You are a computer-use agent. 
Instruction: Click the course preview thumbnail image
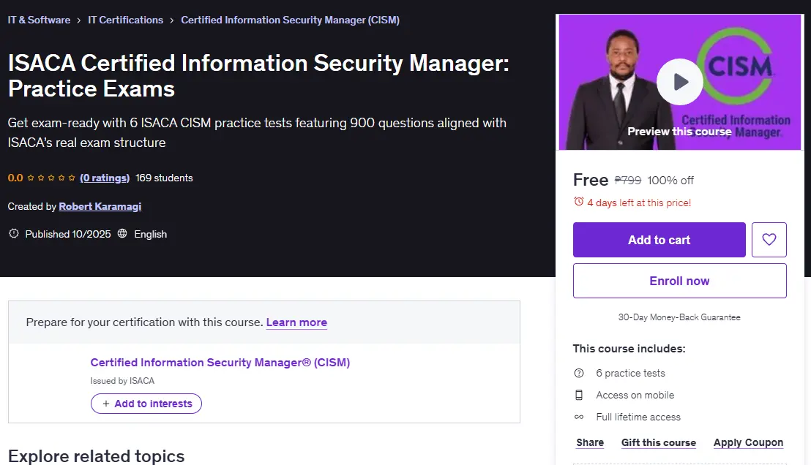680,82
